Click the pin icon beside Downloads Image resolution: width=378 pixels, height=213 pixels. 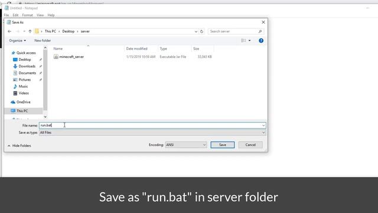pyautogui.click(x=41, y=66)
